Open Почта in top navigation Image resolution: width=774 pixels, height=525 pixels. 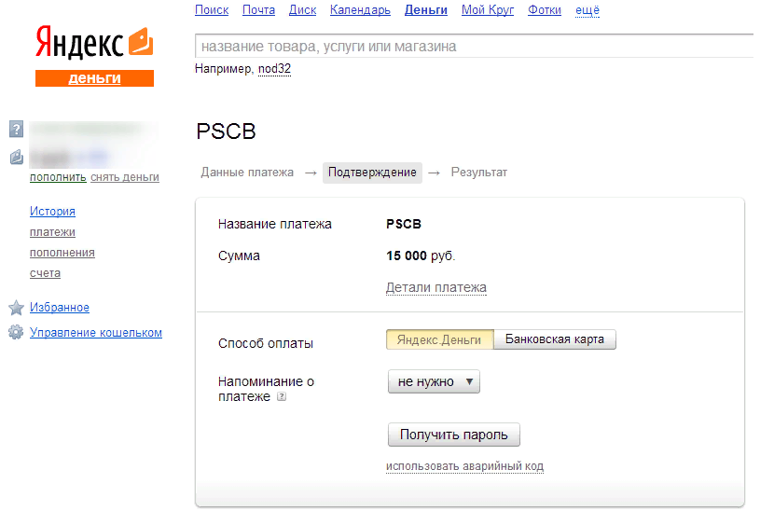[x=258, y=10]
